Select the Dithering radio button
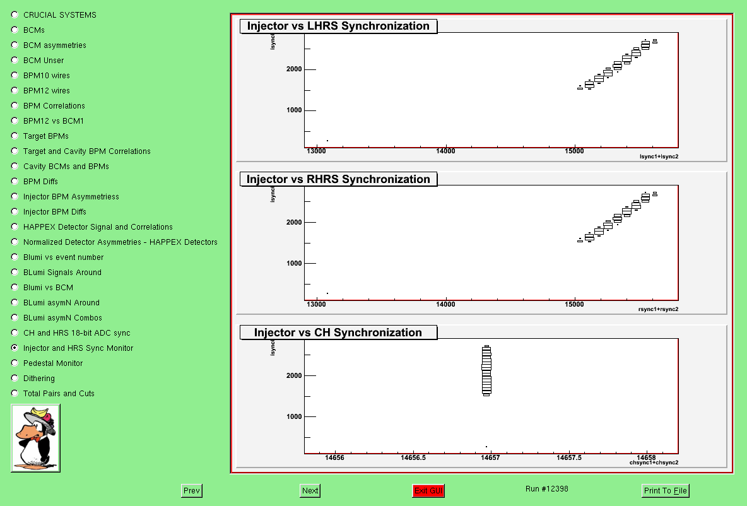This screenshot has height=506, width=747. [15, 378]
